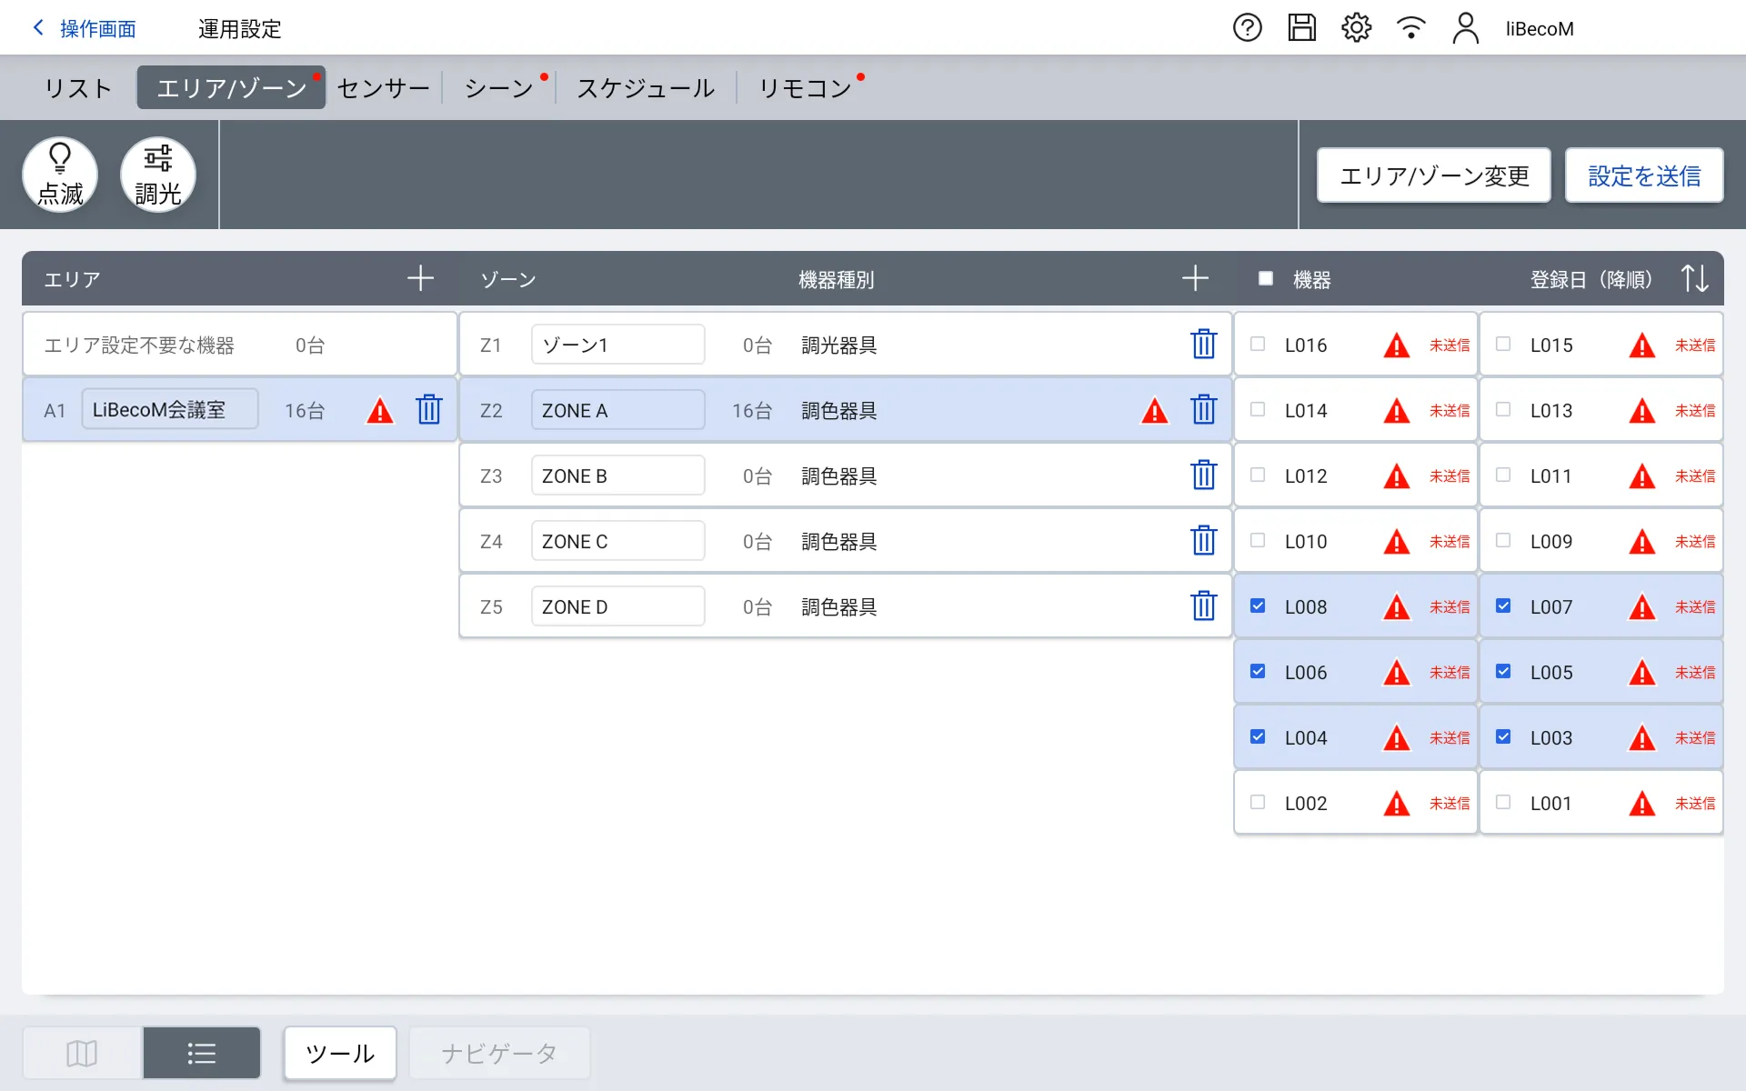Click the 点滅 (blink) lightbulb button
The image size is (1746, 1091).
click(x=60, y=175)
